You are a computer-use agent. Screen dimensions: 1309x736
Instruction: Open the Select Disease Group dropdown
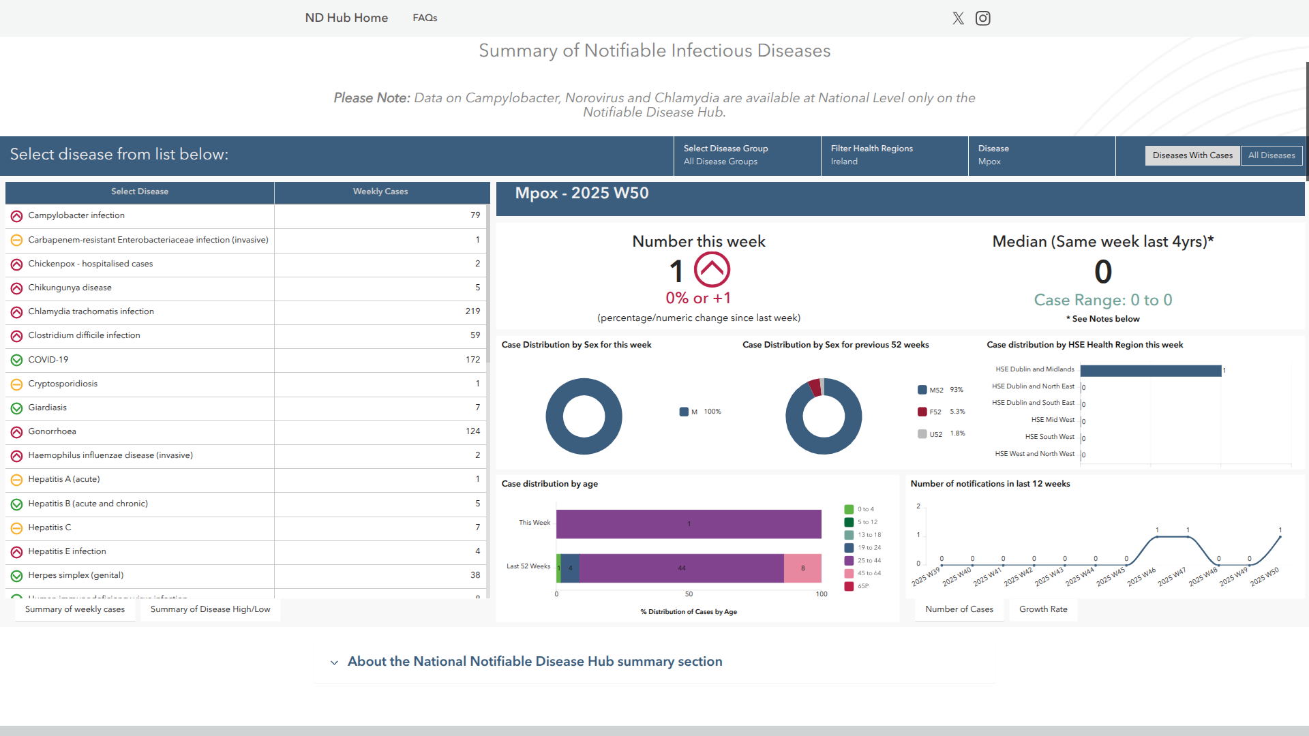tap(747, 155)
